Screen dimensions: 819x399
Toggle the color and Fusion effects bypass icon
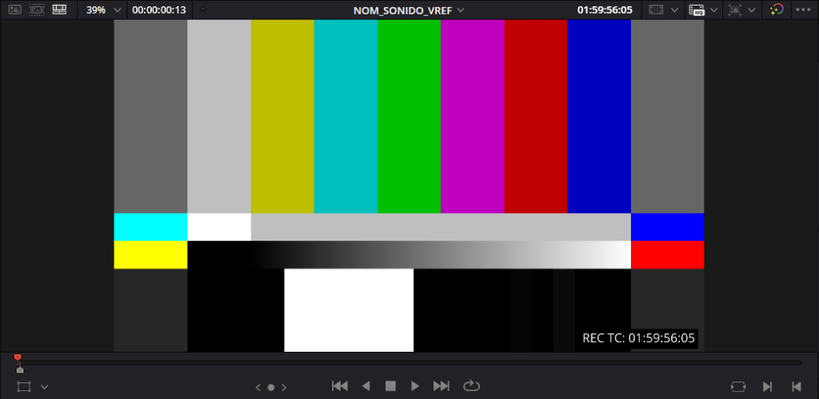(x=777, y=10)
